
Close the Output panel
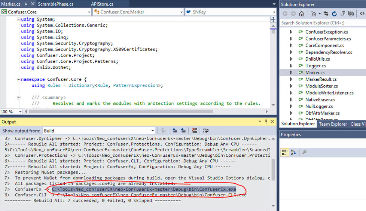(272, 121)
